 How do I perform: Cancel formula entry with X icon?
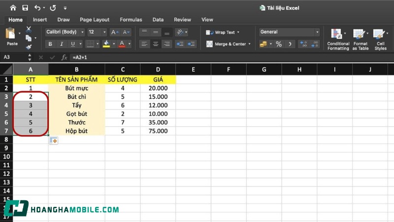41,58
